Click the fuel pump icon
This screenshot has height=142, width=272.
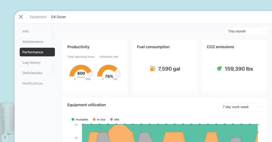(152, 69)
